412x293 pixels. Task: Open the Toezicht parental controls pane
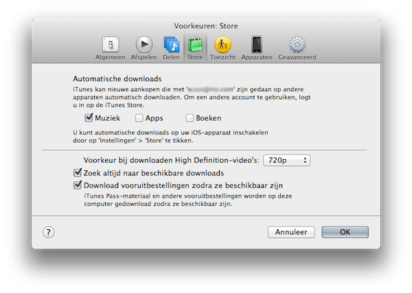[222, 48]
